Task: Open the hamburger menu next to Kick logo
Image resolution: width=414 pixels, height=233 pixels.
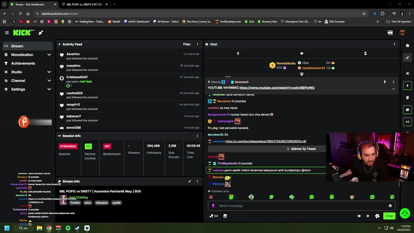Action: tap(7, 33)
